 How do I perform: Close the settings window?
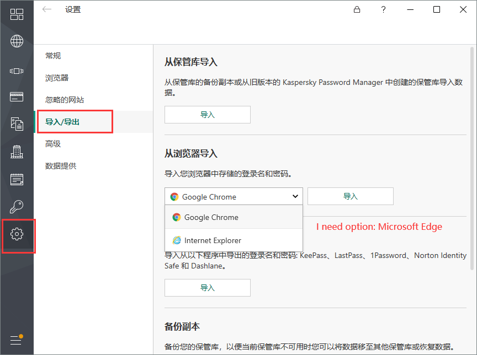coord(463,9)
